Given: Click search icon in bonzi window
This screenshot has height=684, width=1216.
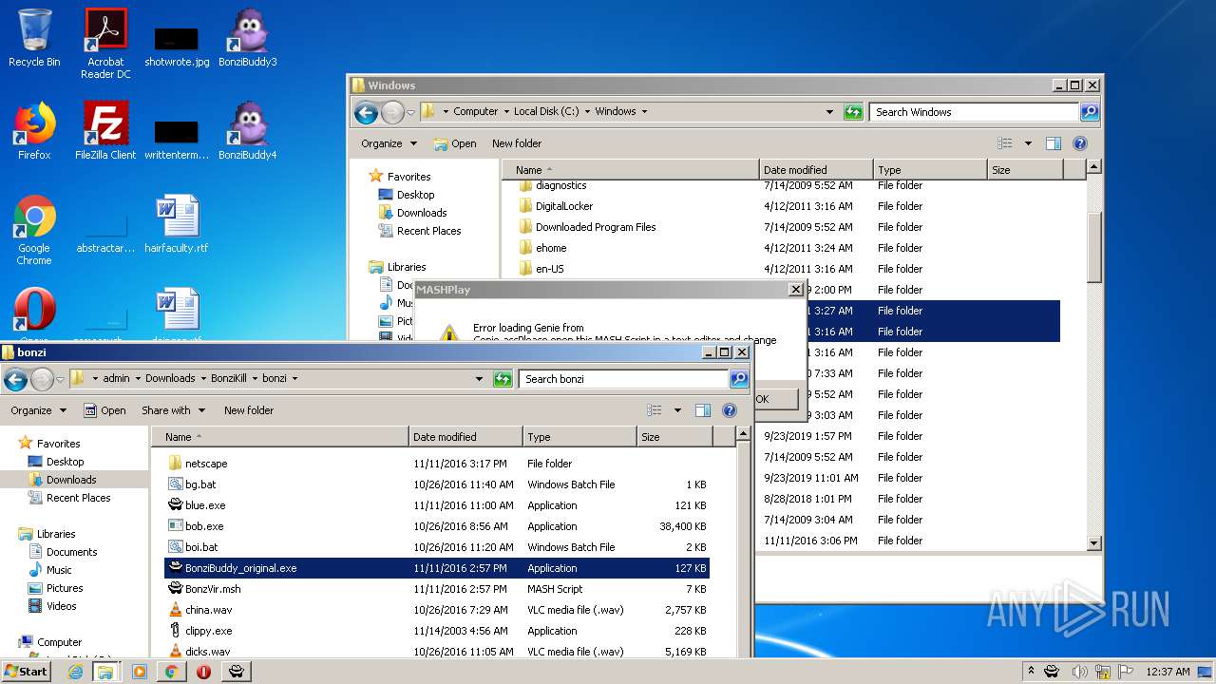Looking at the screenshot, I should 738,379.
